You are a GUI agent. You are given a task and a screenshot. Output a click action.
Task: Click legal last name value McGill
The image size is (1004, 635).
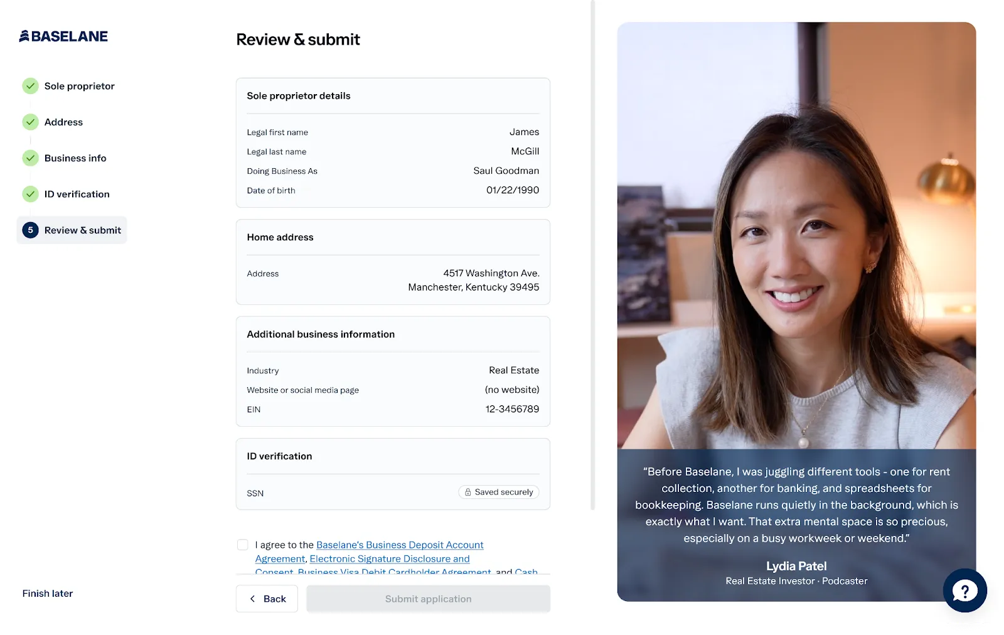click(525, 152)
